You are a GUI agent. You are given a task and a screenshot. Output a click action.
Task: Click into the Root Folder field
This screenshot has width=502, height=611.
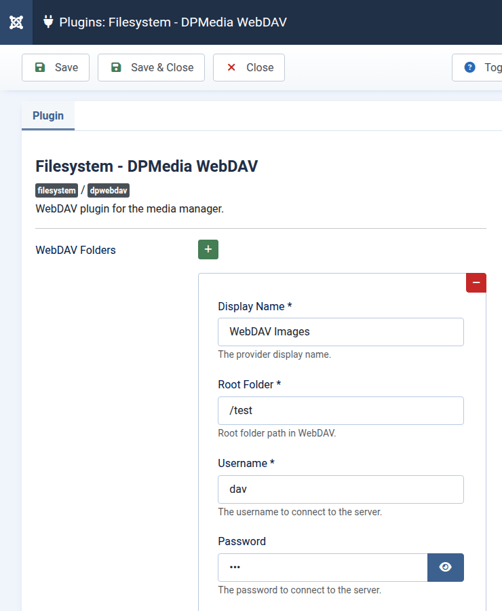[x=341, y=411]
